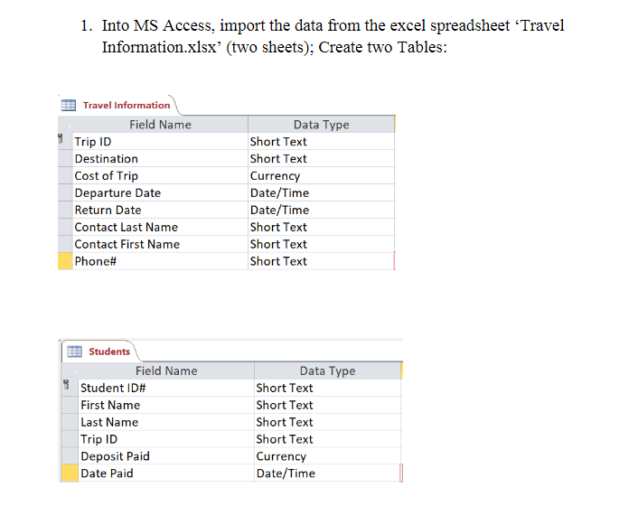Select the Destination field name cell
Viewport: 619px width, 525px height.
point(160,159)
